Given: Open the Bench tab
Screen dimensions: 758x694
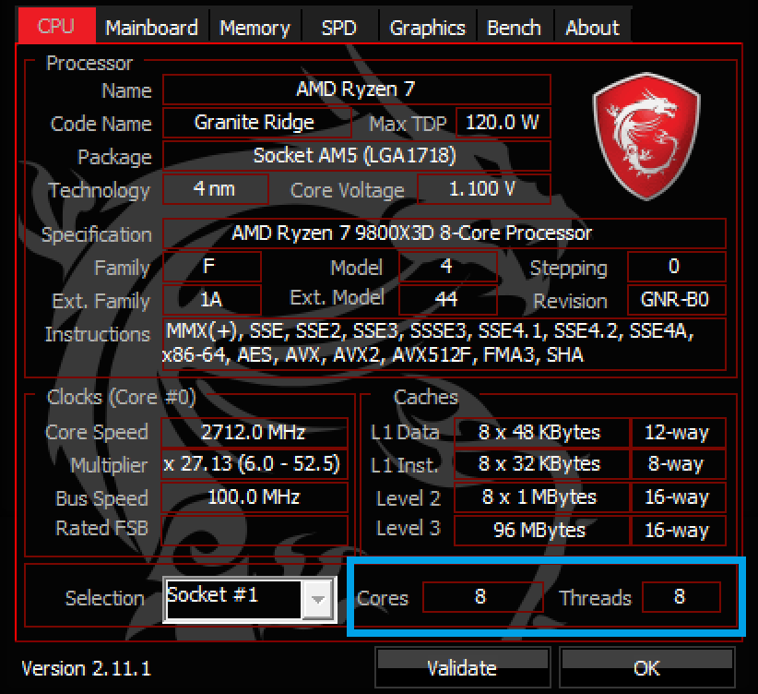Looking at the screenshot, I should (x=514, y=27).
